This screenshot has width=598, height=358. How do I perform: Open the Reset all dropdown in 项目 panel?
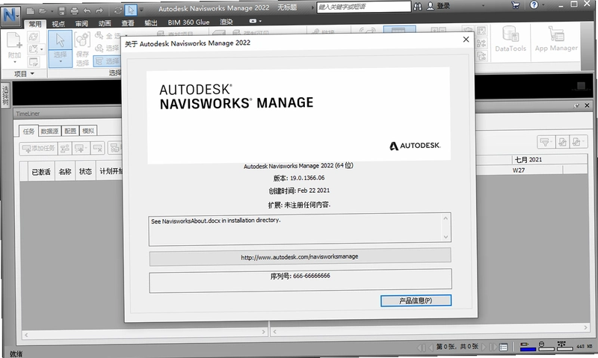[x=36, y=49]
